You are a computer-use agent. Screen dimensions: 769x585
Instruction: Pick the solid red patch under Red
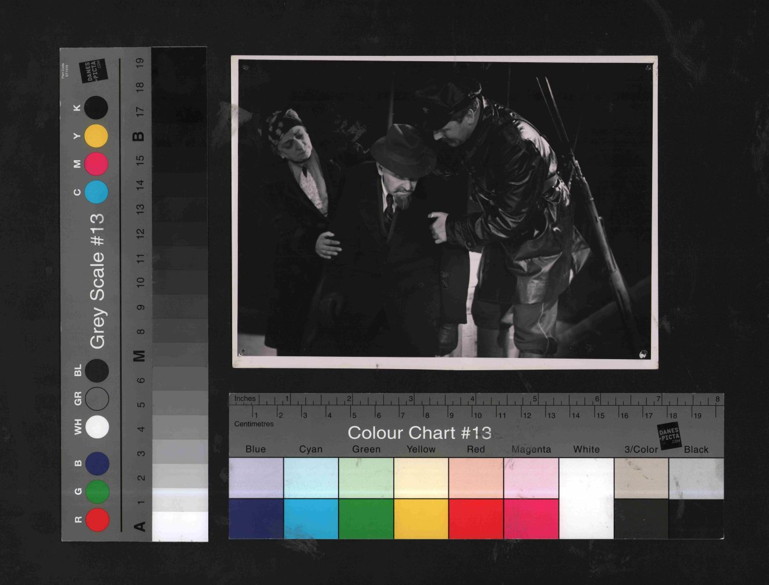[x=476, y=519]
